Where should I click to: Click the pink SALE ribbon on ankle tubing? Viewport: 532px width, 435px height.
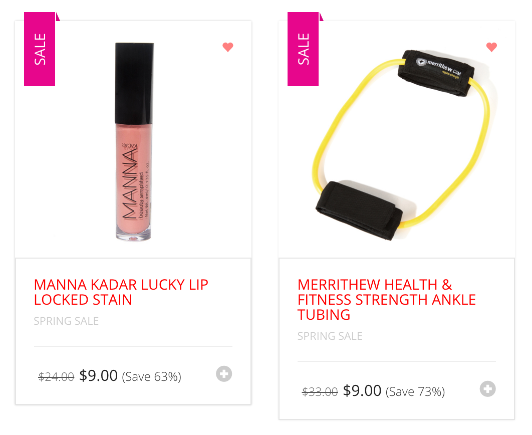[x=303, y=49]
